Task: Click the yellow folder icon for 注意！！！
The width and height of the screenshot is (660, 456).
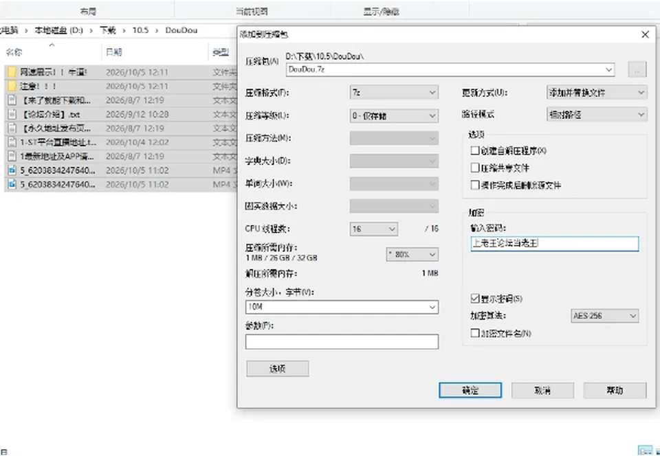Action: (x=12, y=86)
